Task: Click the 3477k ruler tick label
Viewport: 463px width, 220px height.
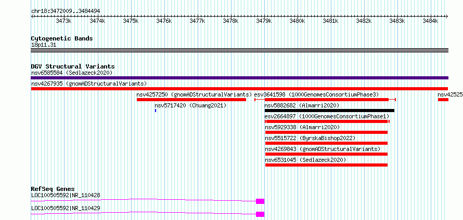Action: pyautogui.click(x=197, y=21)
